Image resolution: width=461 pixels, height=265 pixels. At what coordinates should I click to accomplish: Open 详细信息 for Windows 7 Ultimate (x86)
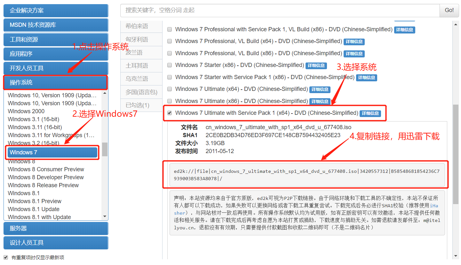[x=320, y=101]
